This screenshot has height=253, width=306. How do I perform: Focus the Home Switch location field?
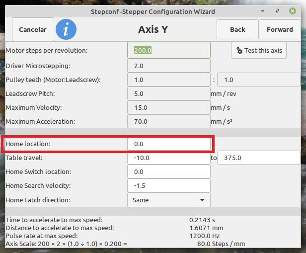(x=169, y=171)
